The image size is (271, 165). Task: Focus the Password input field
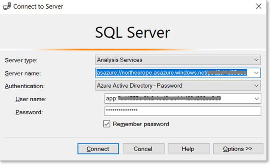pos(183,111)
